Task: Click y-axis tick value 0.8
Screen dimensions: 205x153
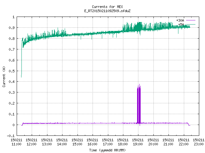Action: tap(12, 39)
